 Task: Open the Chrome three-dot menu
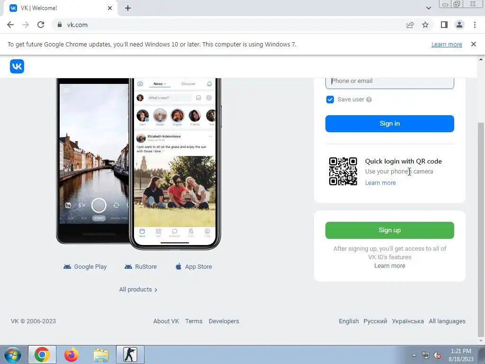pos(475,25)
